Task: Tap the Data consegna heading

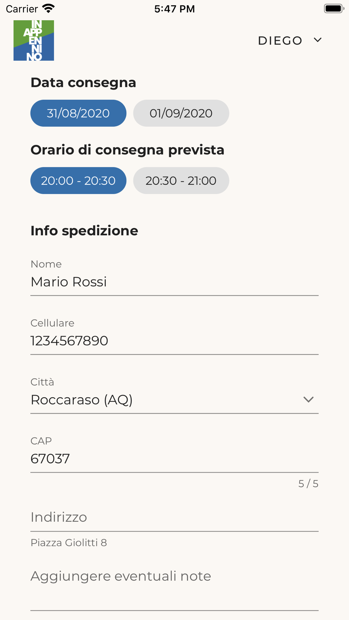Action: pos(83,82)
